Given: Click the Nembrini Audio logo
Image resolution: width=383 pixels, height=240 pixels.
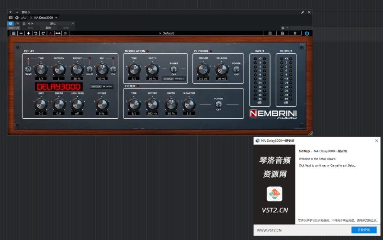Looking at the screenshot, I should [273, 114].
